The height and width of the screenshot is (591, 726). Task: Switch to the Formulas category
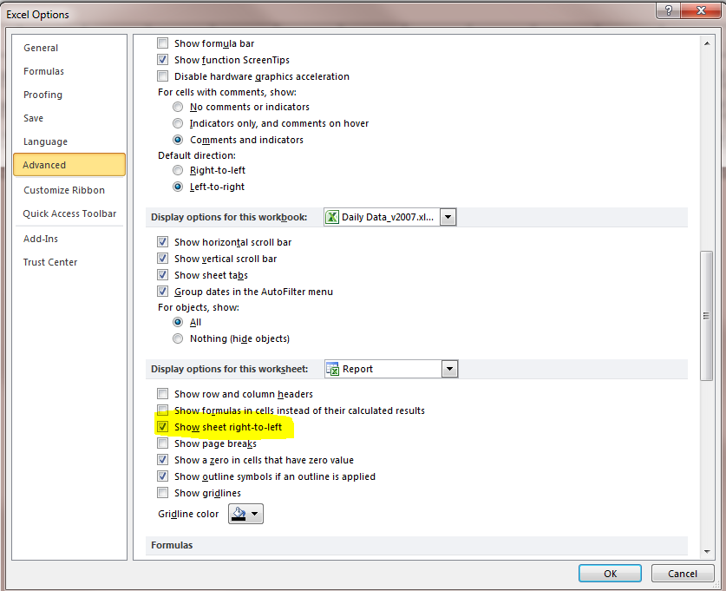(43, 71)
